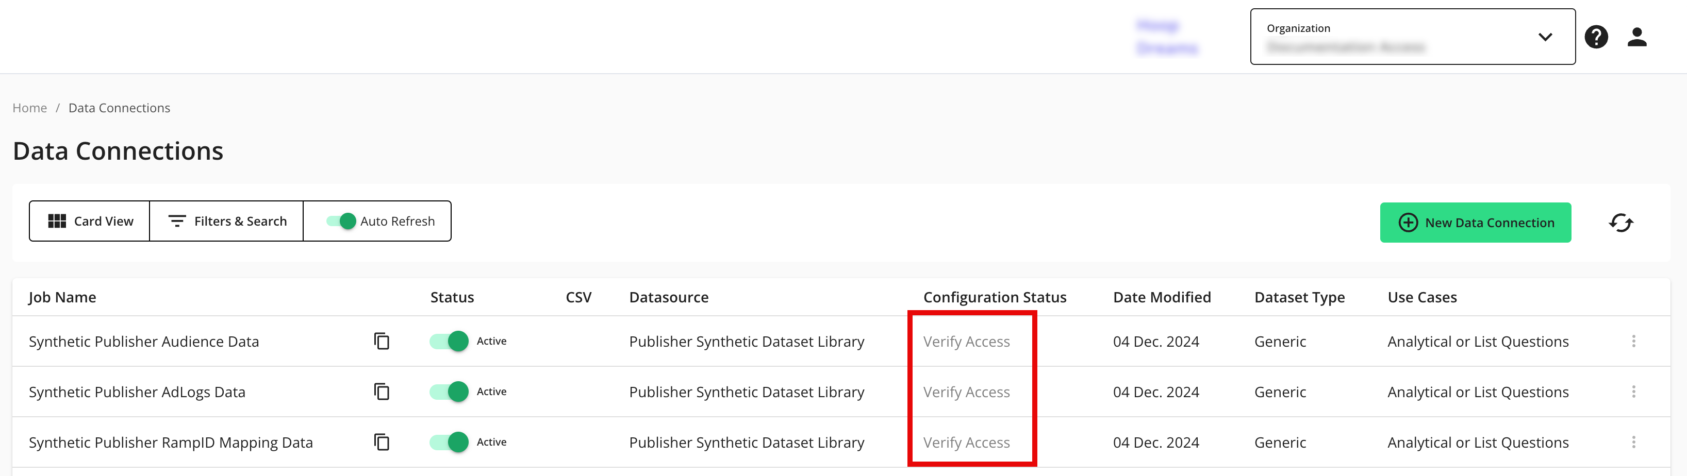This screenshot has width=1687, height=476.
Task: Open more options for RampID Mapping row
Action: (1633, 442)
